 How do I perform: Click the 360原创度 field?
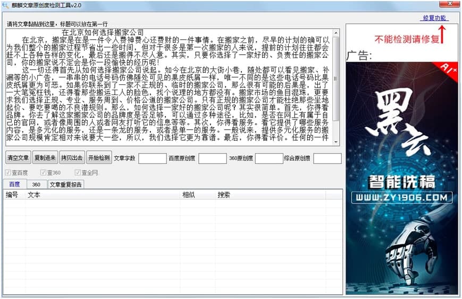point(269,158)
